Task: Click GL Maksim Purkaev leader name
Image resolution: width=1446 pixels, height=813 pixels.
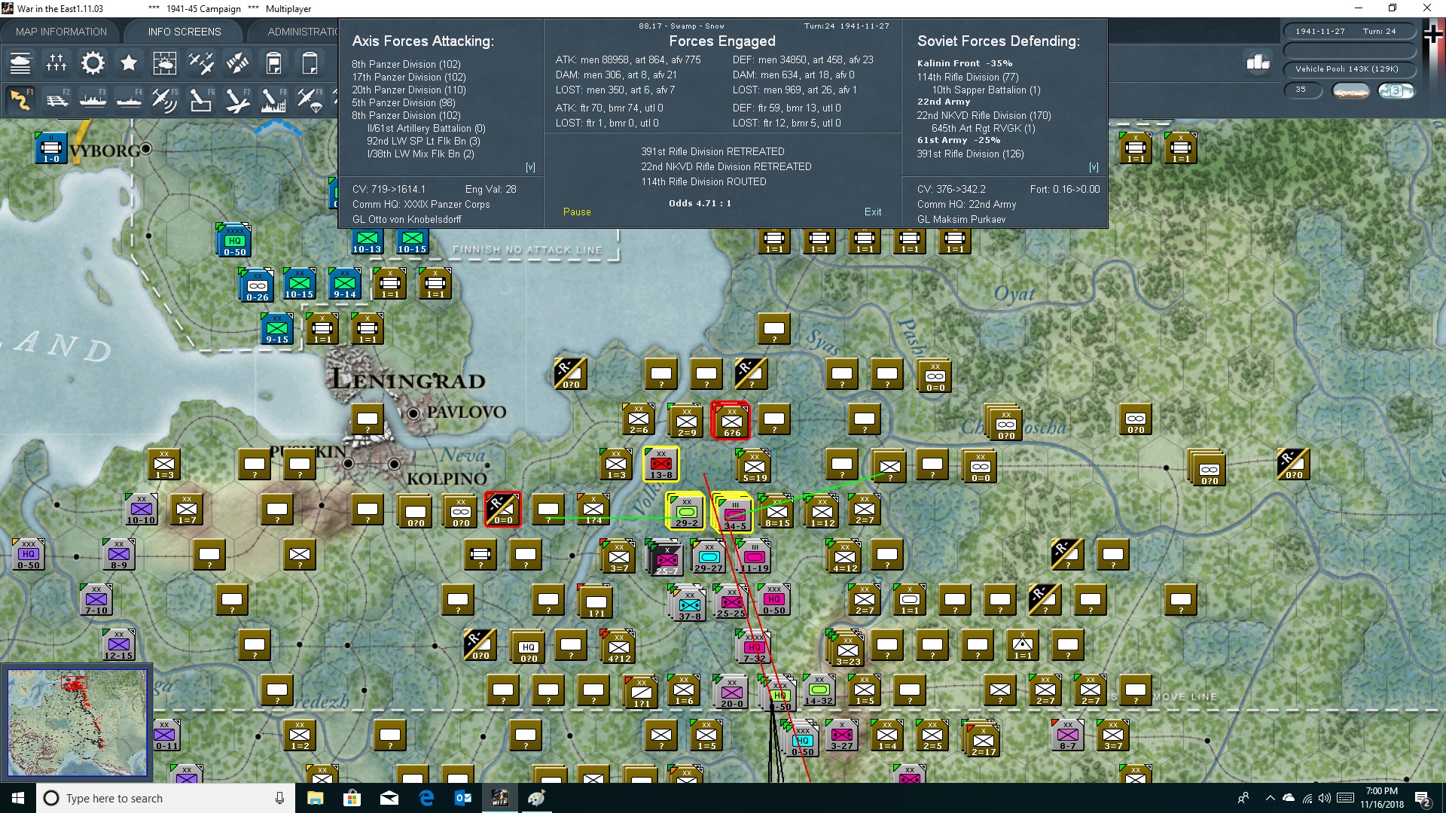Action: 961,220
